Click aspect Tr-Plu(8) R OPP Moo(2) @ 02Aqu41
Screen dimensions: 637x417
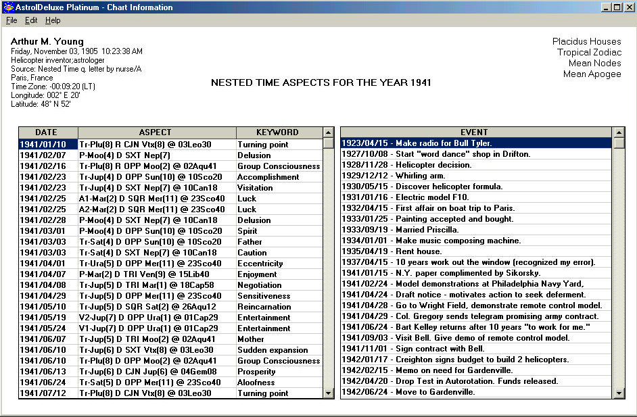[x=157, y=166]
